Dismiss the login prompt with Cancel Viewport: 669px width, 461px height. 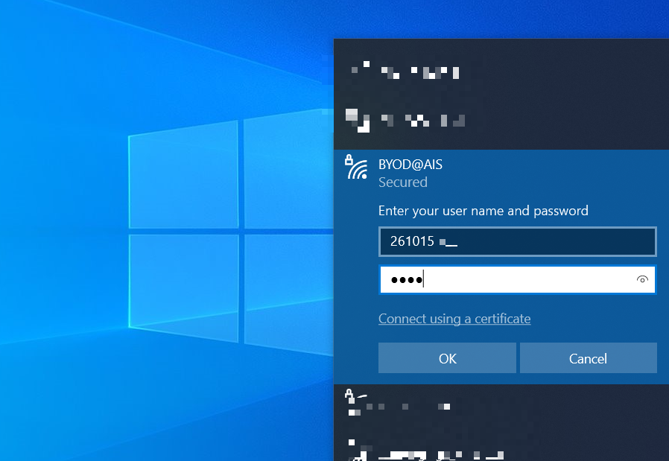coord(588,358)
